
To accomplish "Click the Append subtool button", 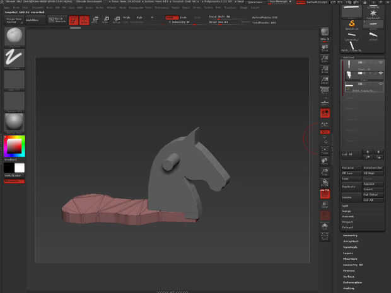I will [x=370, y=183].
